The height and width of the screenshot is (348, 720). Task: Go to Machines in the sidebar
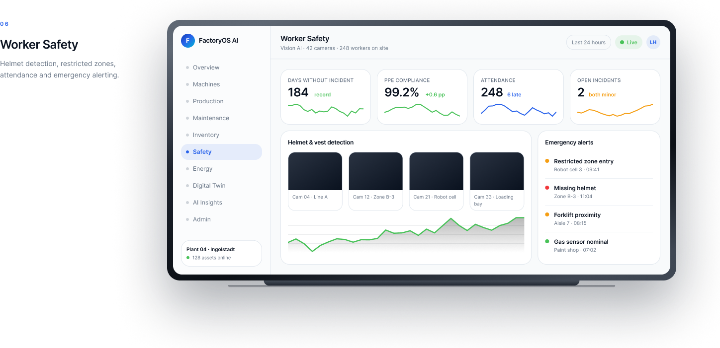(221, 84)
